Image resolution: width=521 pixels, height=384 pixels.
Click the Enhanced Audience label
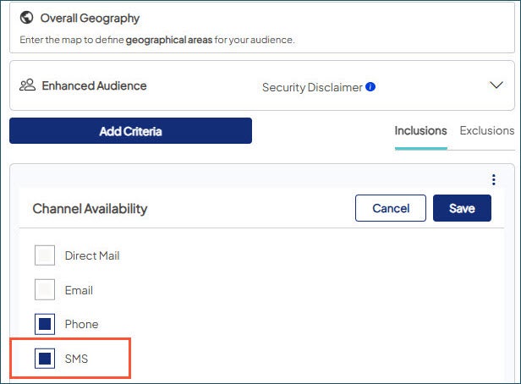click(94, 85)
